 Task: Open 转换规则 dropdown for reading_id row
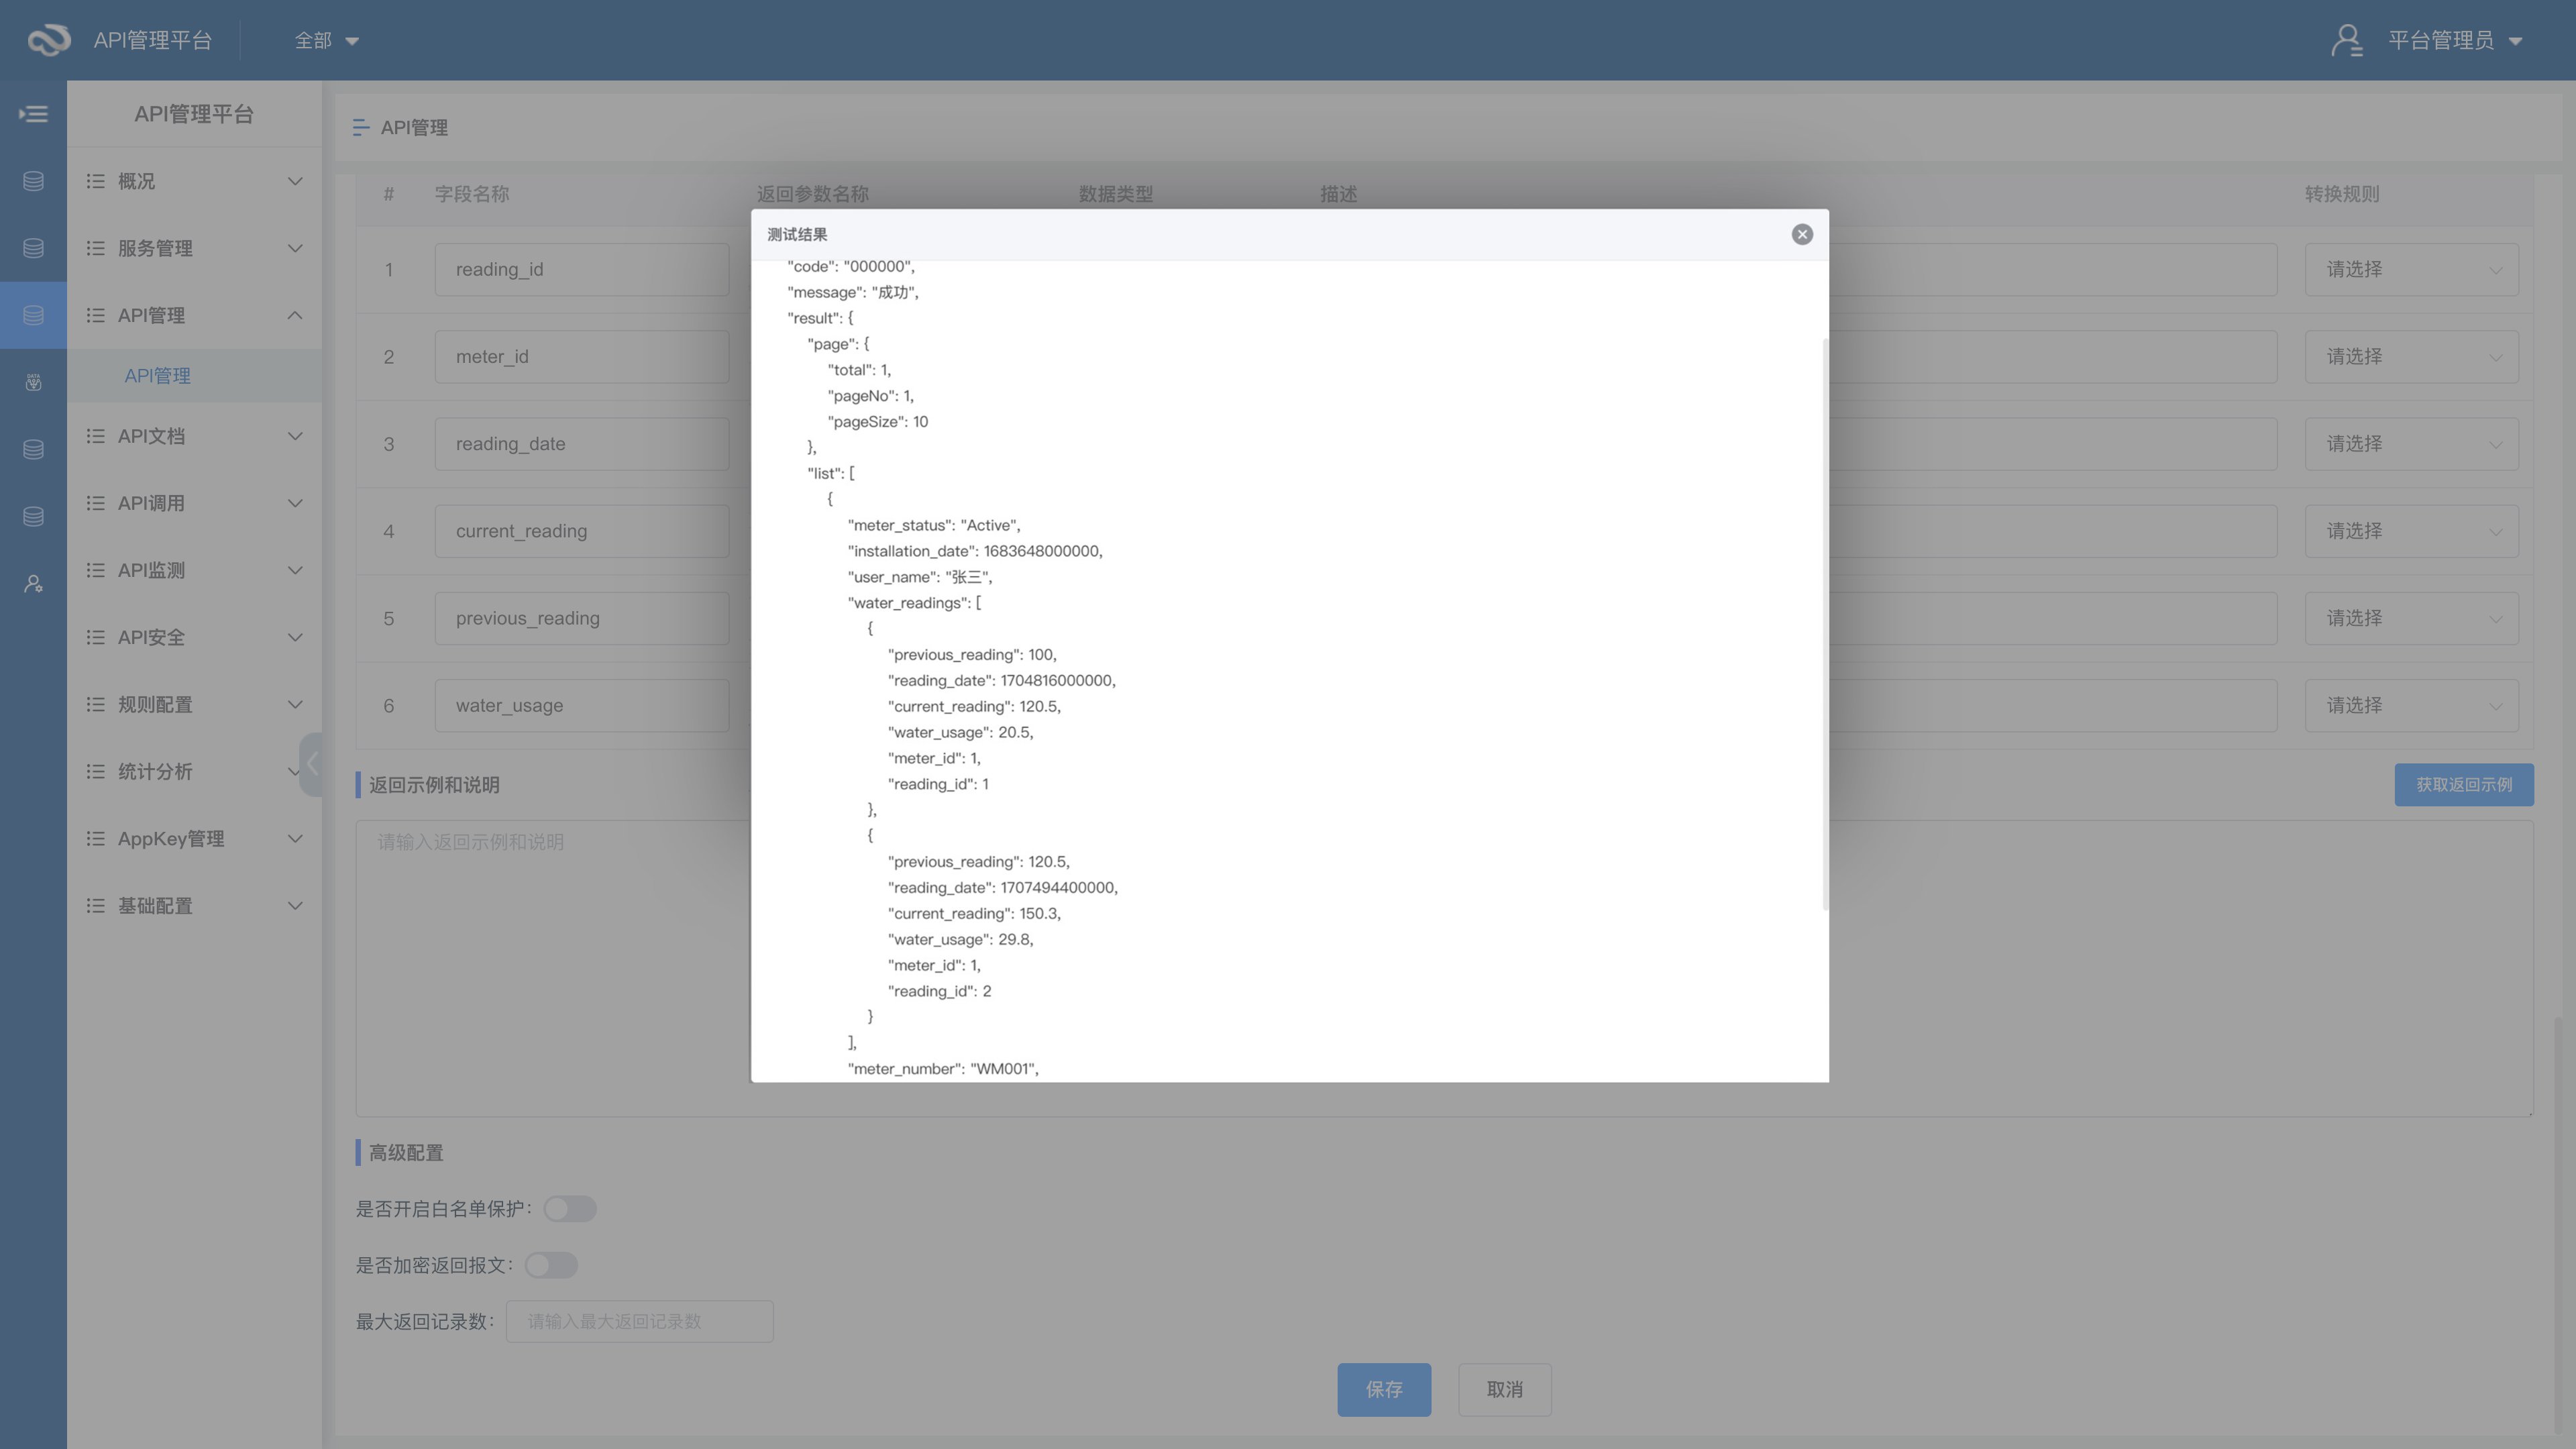(2410, 269)
